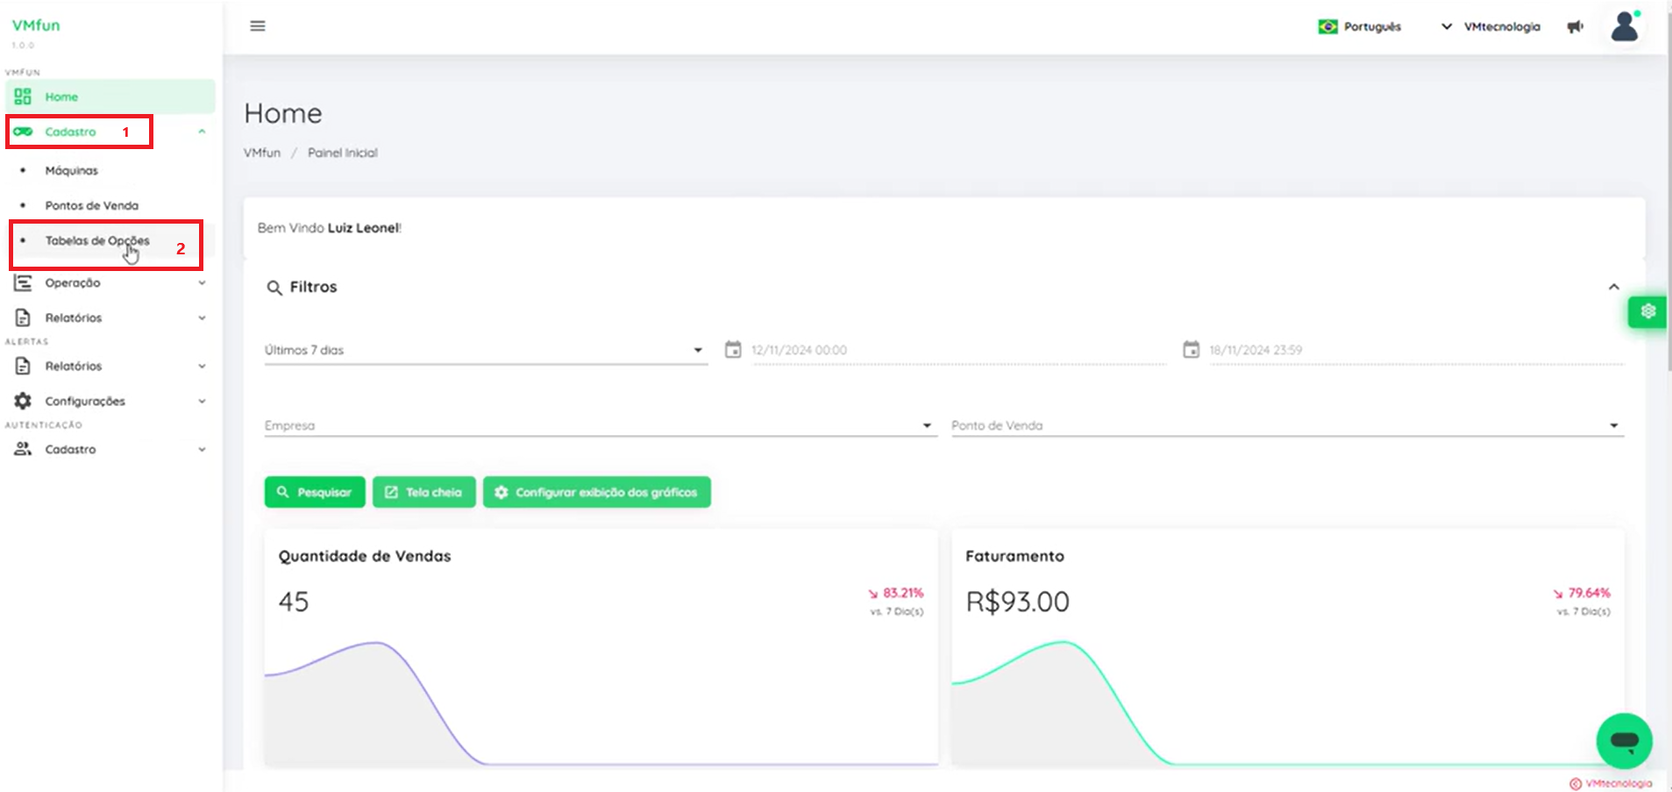
Task: Click the Operação sidebar icon
Action: [23, 282]
